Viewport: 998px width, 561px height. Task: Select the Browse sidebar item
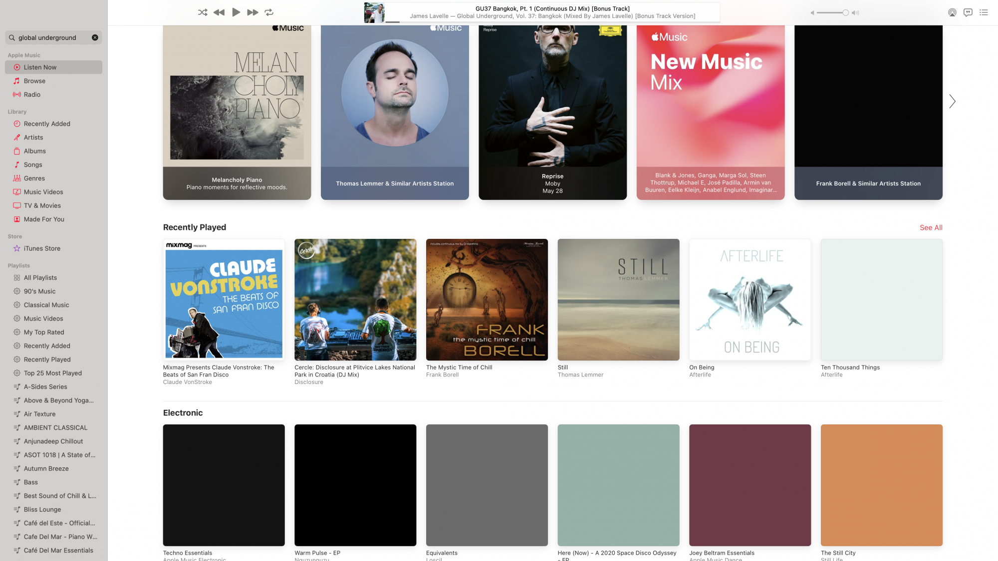pyautogui.click(x=34, y=81)
